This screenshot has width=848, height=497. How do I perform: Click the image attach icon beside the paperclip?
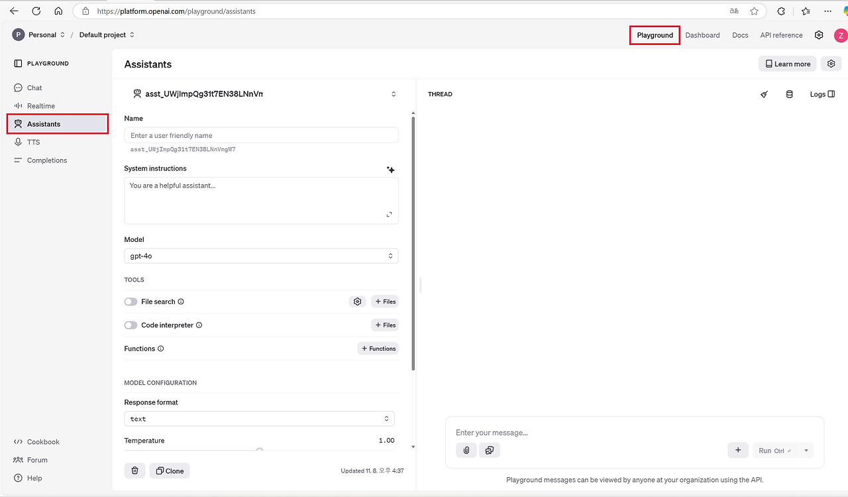tap(490, 451)
